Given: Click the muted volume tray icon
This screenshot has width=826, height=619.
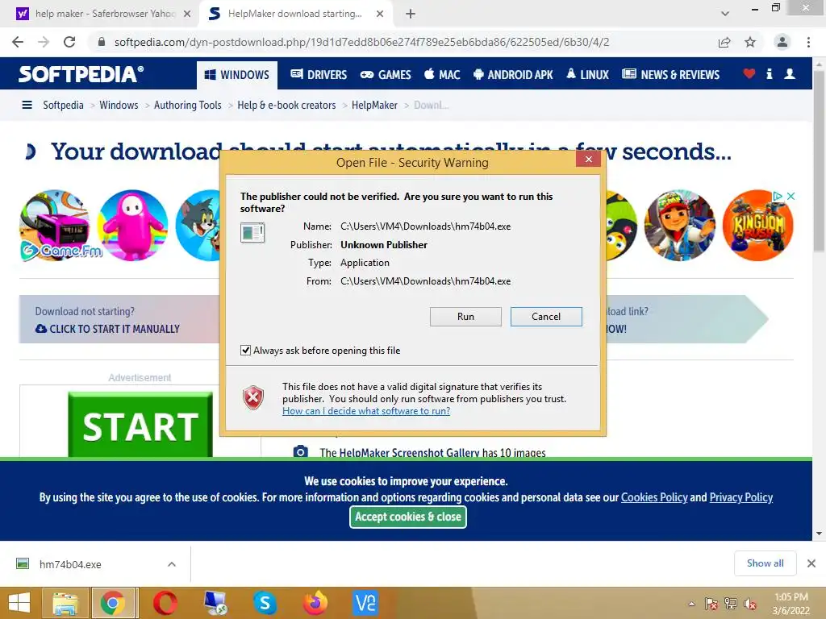Looking at the screenshot, I should (750, 604).
